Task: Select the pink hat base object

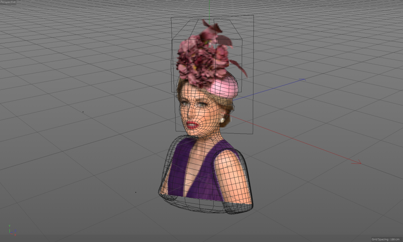Action: pyautogui.click(x=224, y=86)
